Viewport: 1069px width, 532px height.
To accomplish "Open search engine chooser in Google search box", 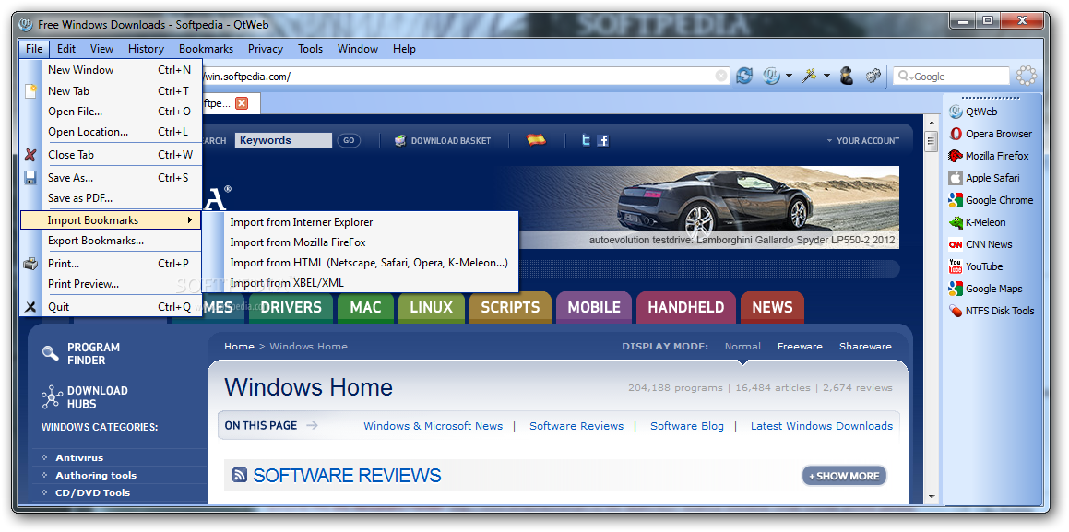I will click(x=906, y=77).
